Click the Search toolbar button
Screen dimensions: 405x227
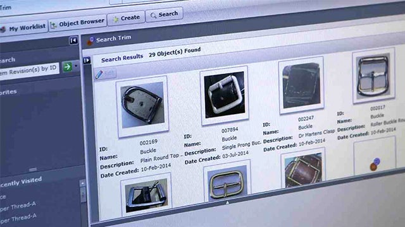click(x=165, y=14)
